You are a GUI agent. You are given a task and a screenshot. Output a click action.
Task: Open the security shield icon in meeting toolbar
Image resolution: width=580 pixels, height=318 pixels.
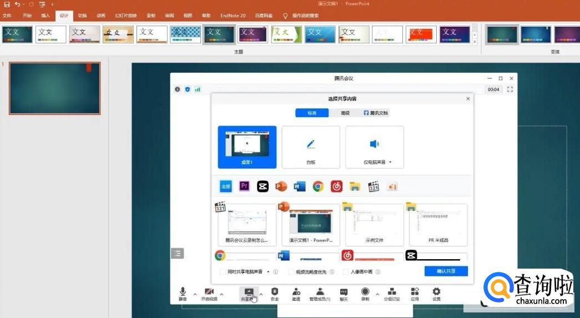(275, 294)
